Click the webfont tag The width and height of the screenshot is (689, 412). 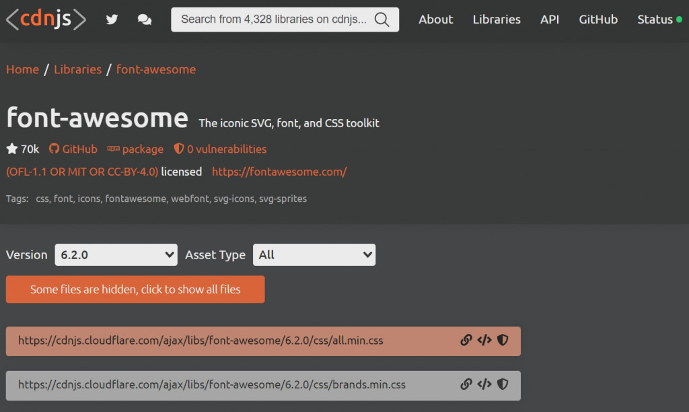[190, 199]
